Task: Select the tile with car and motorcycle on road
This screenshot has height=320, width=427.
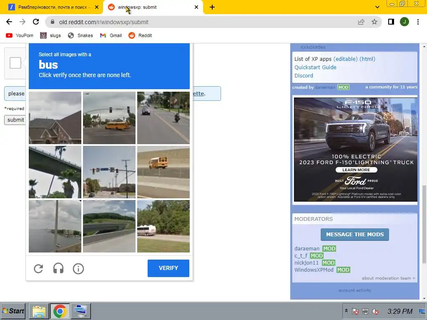Action: coord(163,118)
